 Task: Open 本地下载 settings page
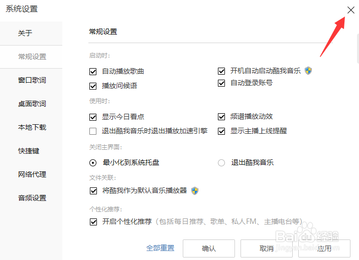[31, 127]
